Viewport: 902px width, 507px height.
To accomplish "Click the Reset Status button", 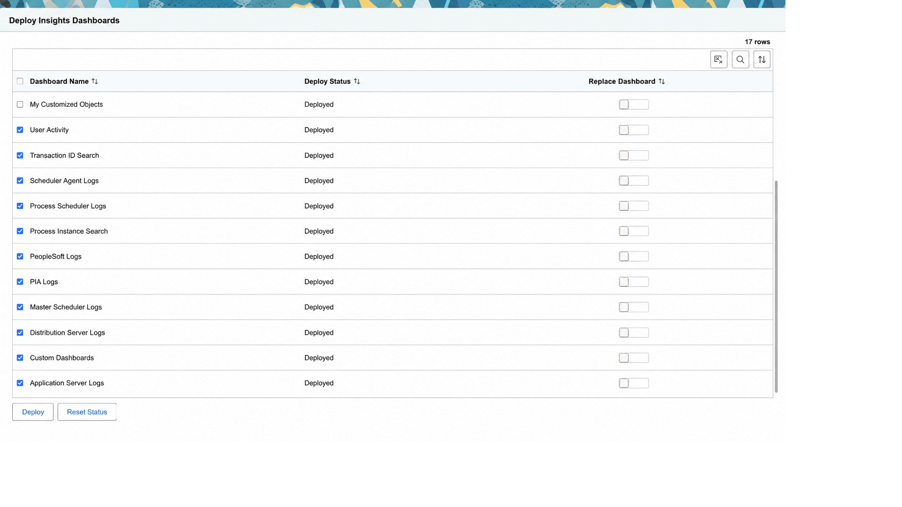I will click(x=87, y=412).
